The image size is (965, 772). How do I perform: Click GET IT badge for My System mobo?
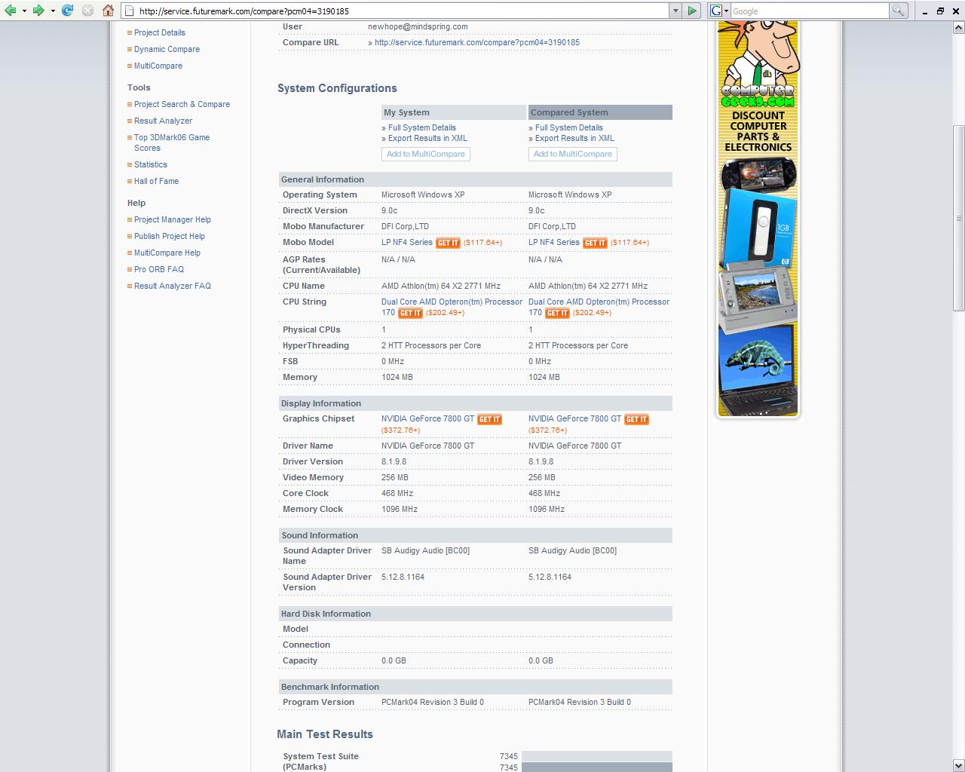448,243
